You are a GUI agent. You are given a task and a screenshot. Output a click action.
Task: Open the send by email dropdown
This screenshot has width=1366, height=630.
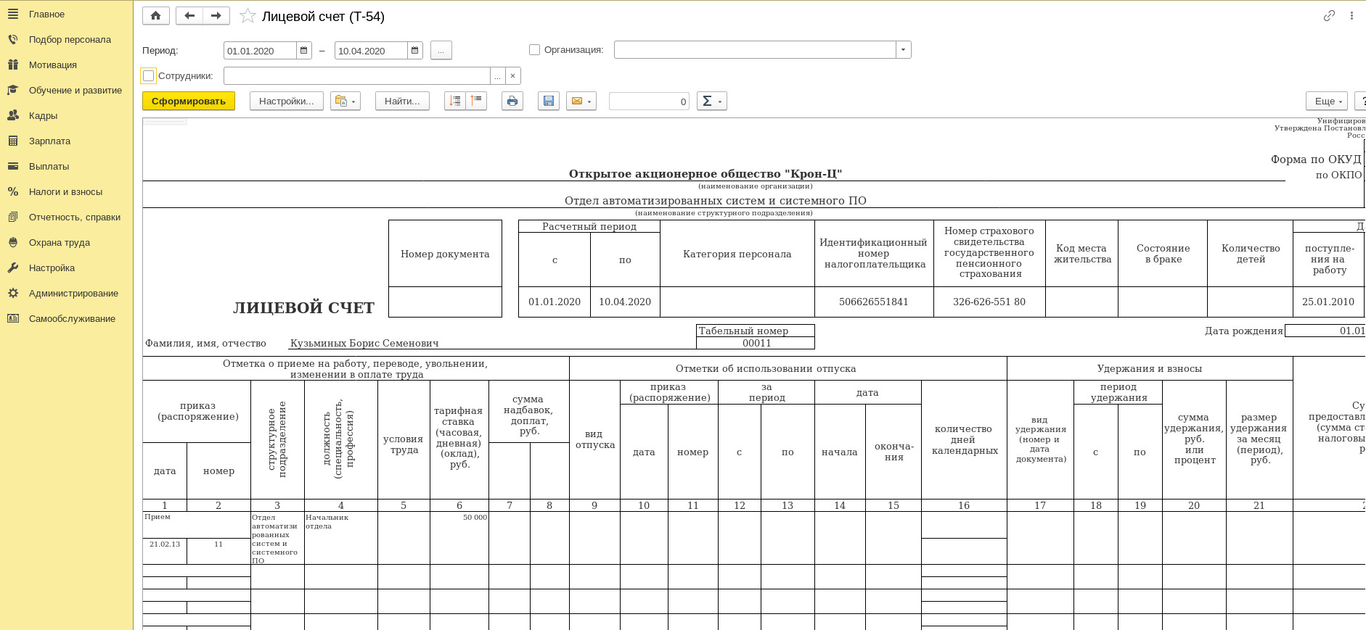point(581,101)
